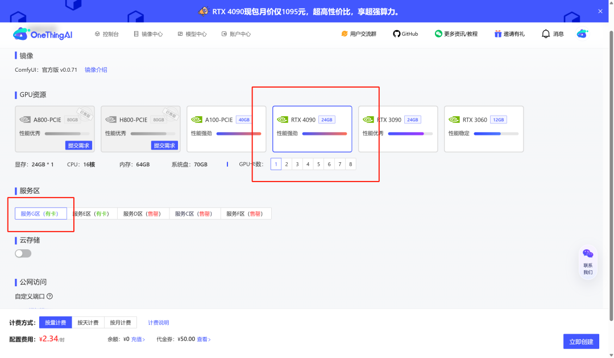Image resolution: width=614 pixels, height=358 pixels.
Task: Open the user avatar menu
Action: (x=582, y=34)
